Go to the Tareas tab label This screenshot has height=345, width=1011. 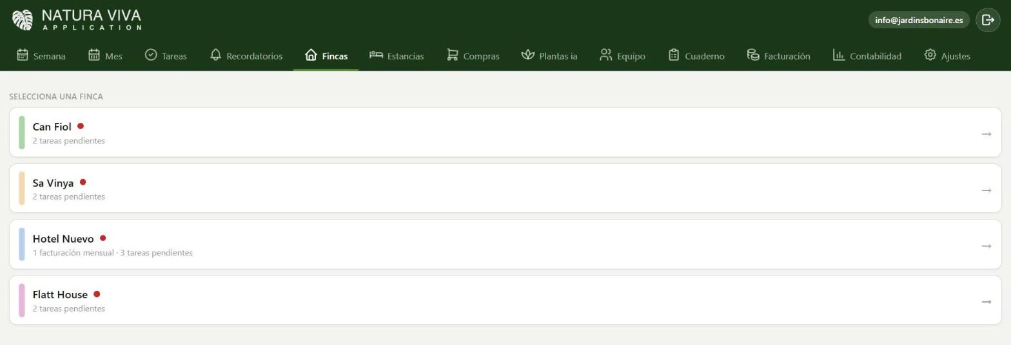coord(174,56)
